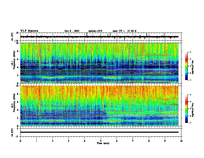Click time axis tick label "9"
The image size is (204, 158).
(x=165, y=141)
